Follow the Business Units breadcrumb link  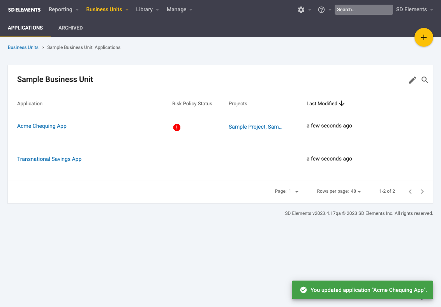(x=23, y=47)
